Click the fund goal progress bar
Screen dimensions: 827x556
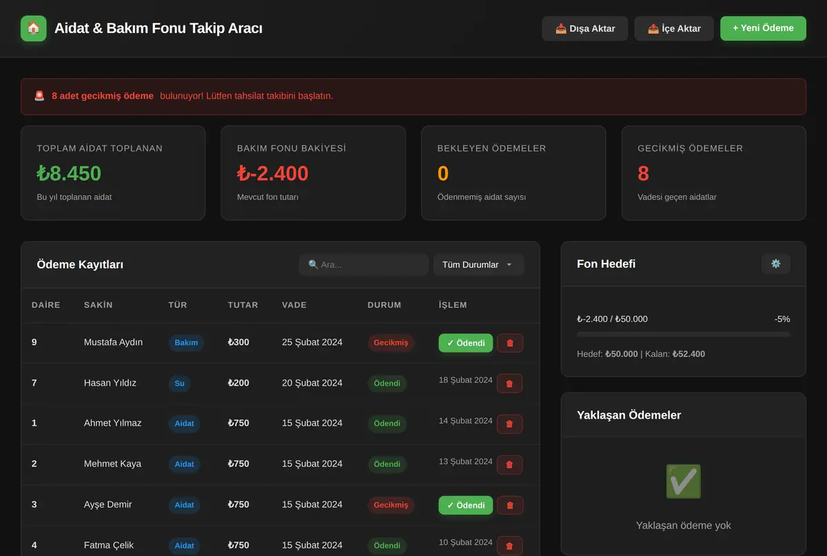click(x=684, y=335)
